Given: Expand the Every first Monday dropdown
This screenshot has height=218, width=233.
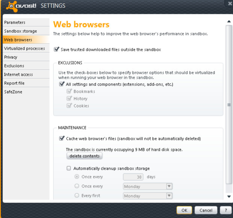Looking at the screenshot, I should tap(148, 196).
